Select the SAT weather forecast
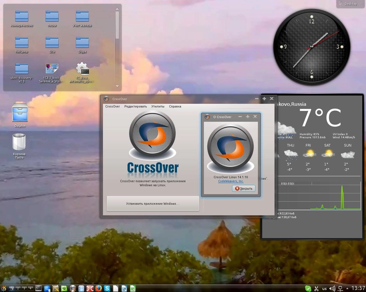Viewport: 366px width, 292px height. coord(327,157)
